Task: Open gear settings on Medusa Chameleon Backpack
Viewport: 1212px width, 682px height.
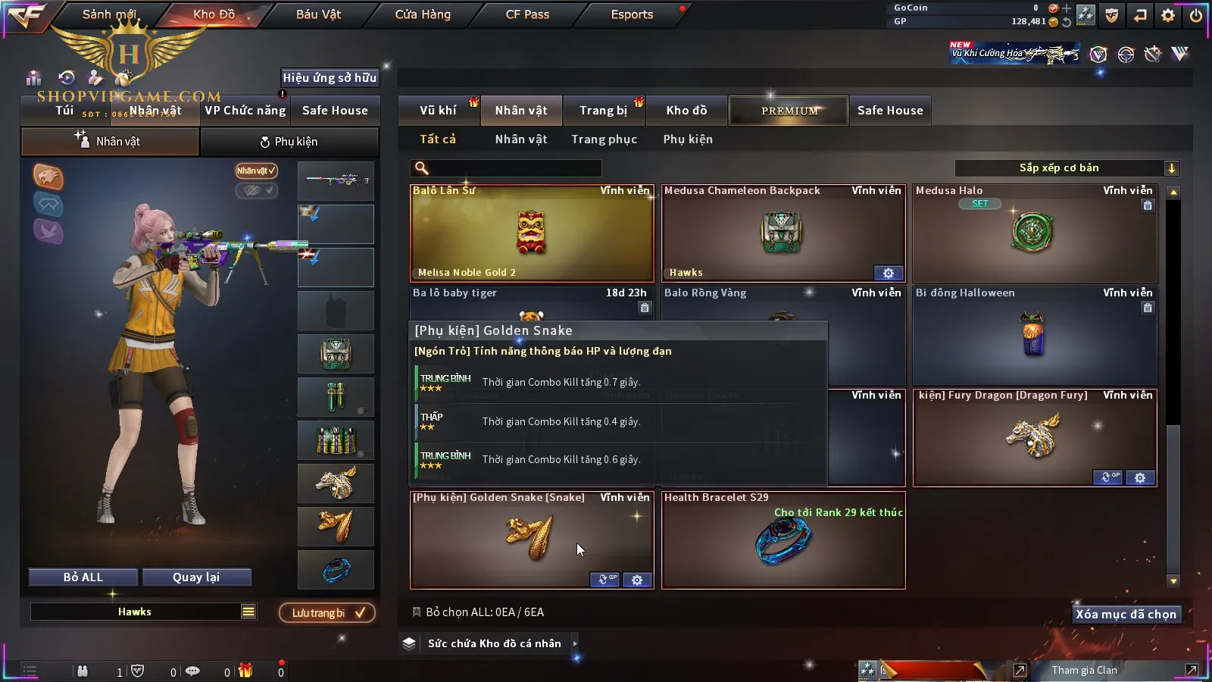Action: click(x=889, y=273)
